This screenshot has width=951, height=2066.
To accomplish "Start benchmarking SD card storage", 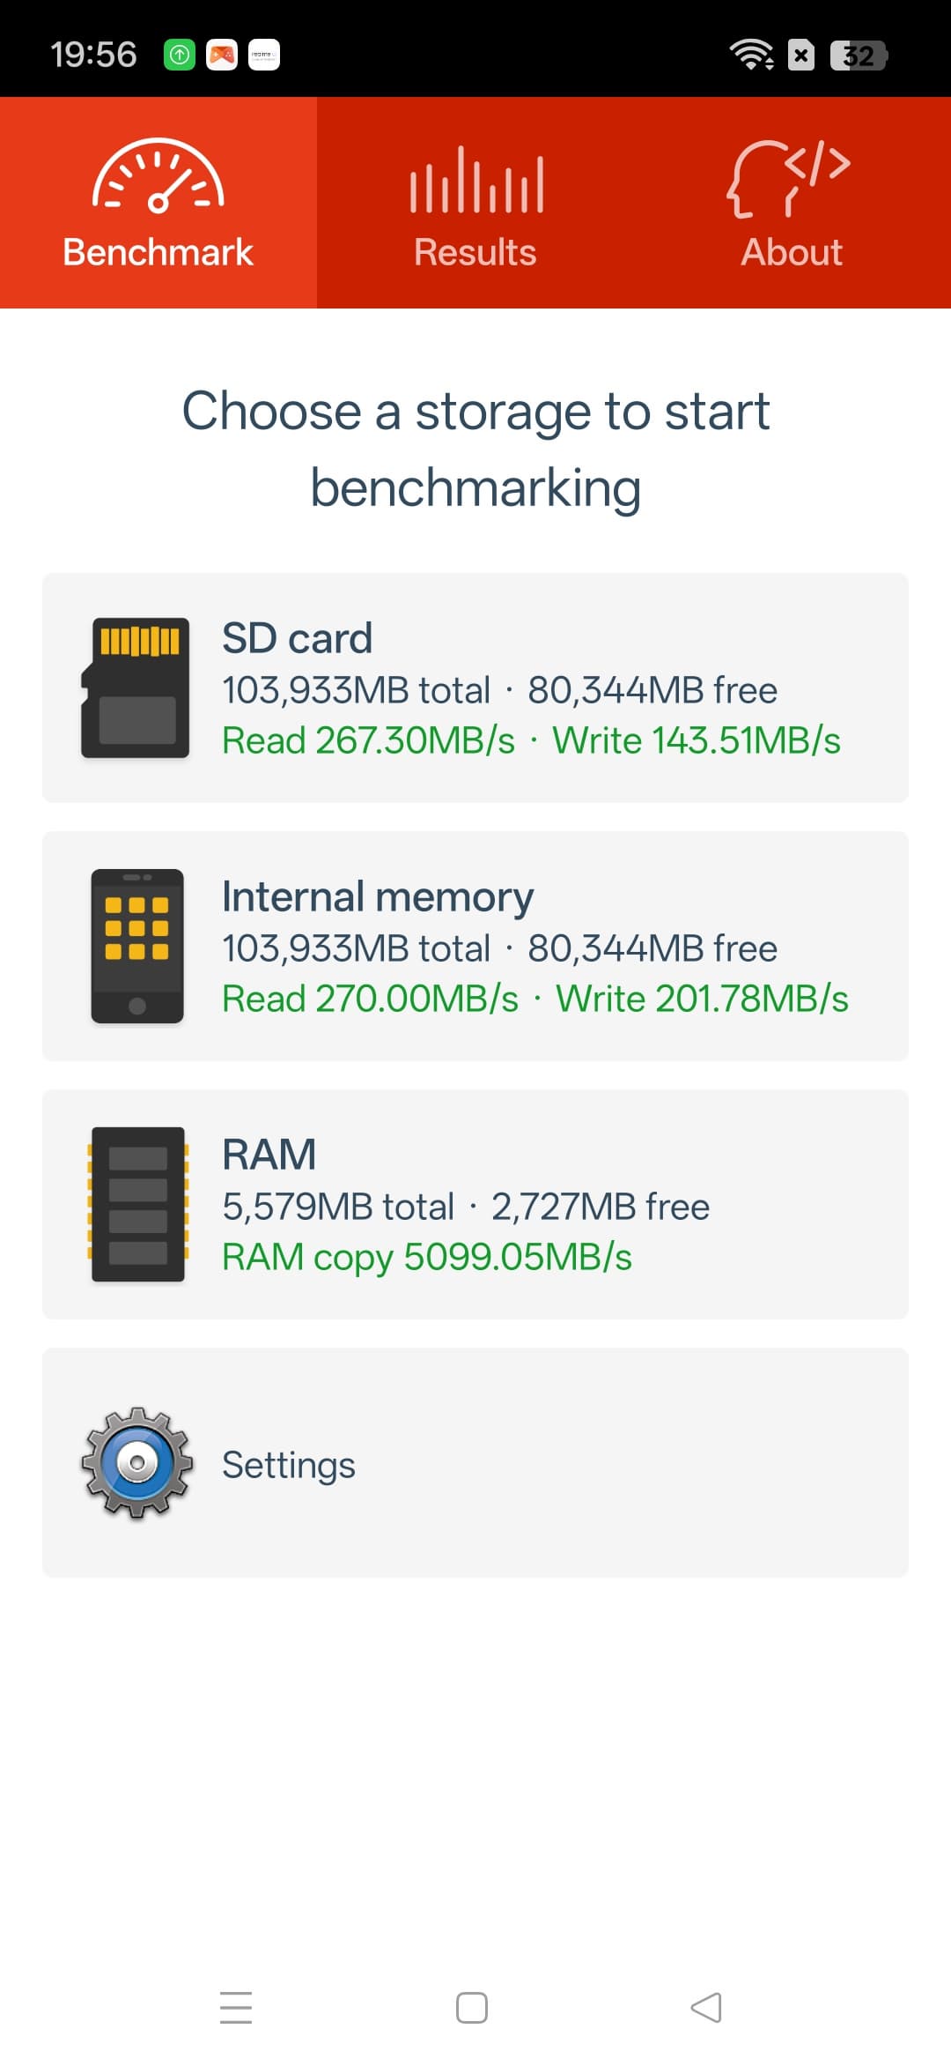I will click(x=528, y=687).
